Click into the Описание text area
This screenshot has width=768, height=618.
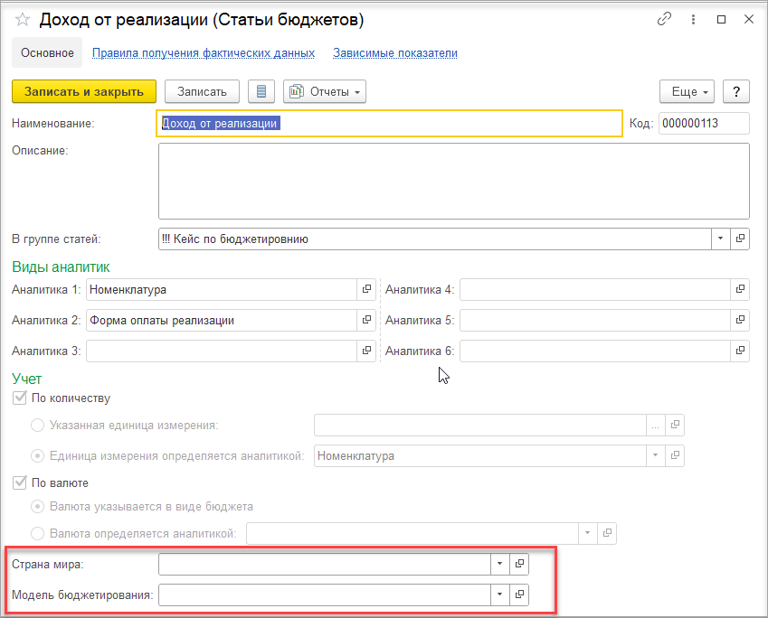[452, 181]
